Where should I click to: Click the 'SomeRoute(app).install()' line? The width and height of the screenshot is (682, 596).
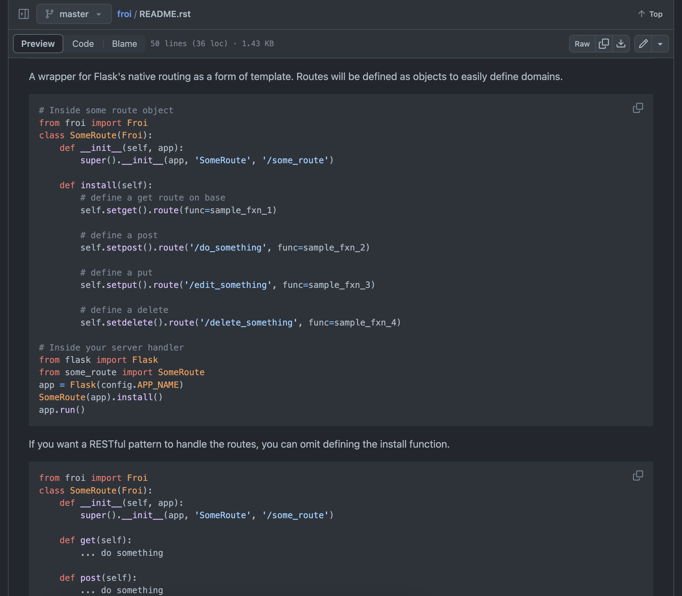(x=101, y=397)
